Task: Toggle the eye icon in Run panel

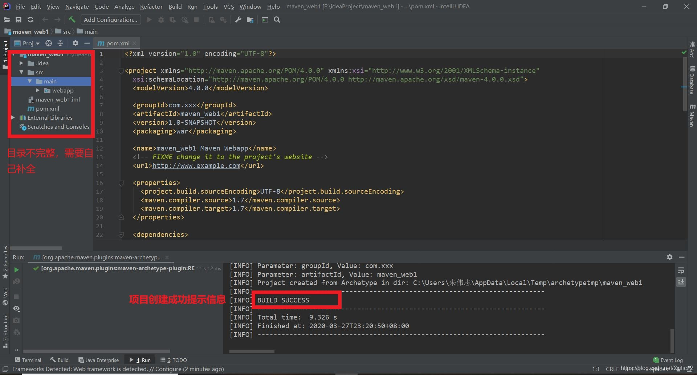Action: 16,309
